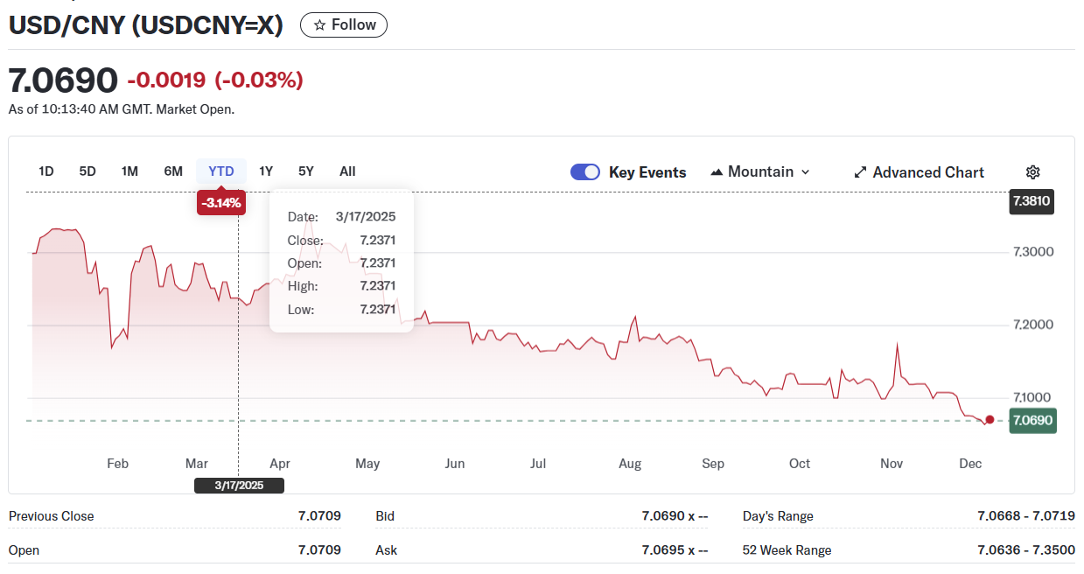Image resolution: width=1084 pixels, height=574 pixels.
Task: Select the YTD range tab
Action: click(221, 171)
